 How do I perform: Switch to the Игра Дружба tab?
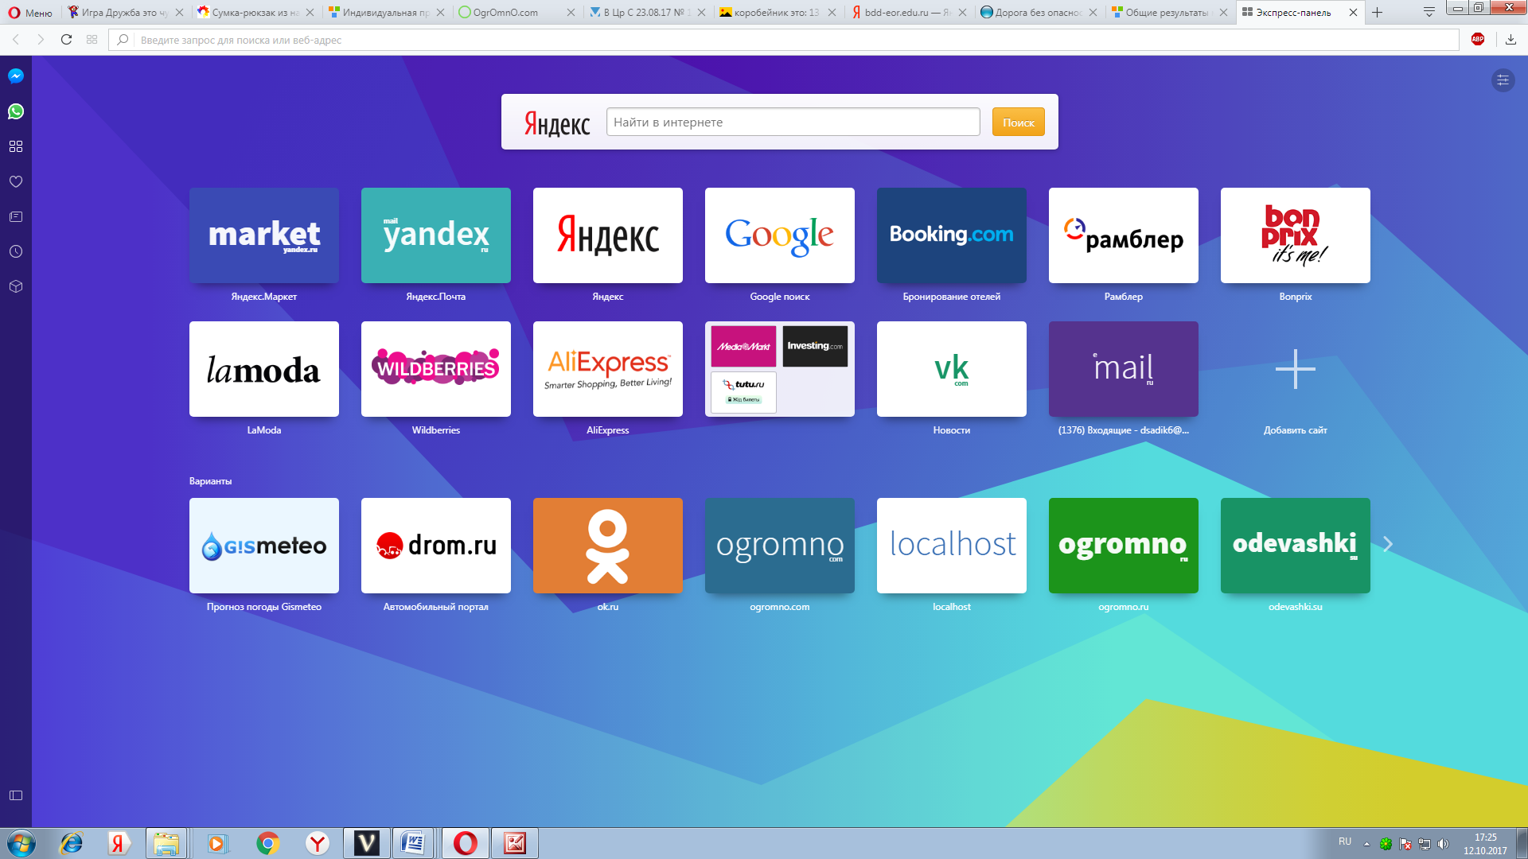(125, 12)
